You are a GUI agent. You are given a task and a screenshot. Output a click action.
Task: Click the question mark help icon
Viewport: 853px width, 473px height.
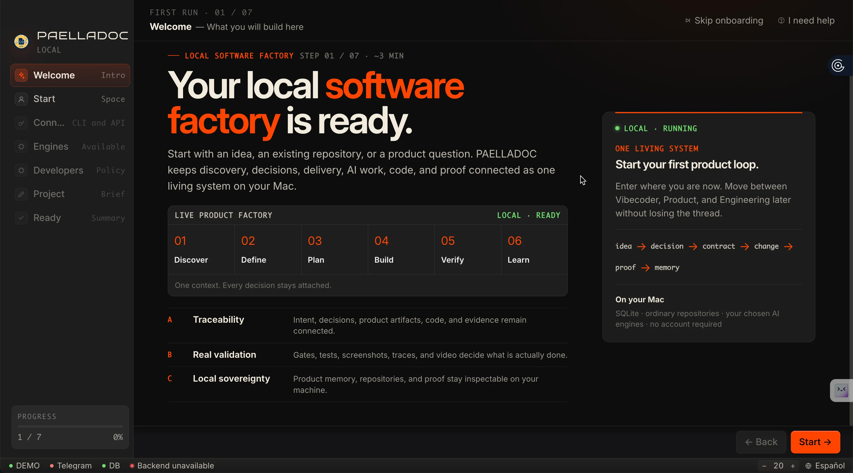(781, 20)
